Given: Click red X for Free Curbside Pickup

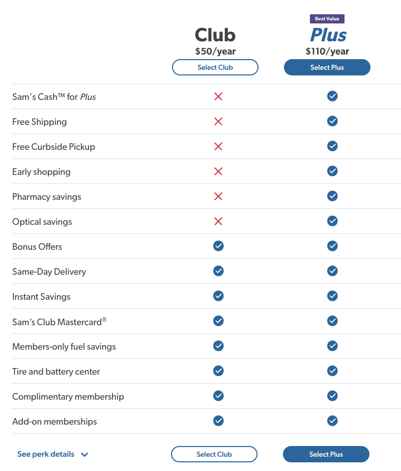Looking at the screenshot, I should tap(218, 146).
